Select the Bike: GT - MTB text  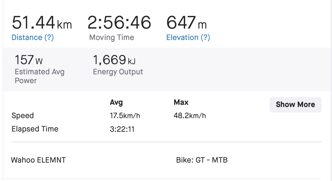pyautogui.click(x=202, y=160)
